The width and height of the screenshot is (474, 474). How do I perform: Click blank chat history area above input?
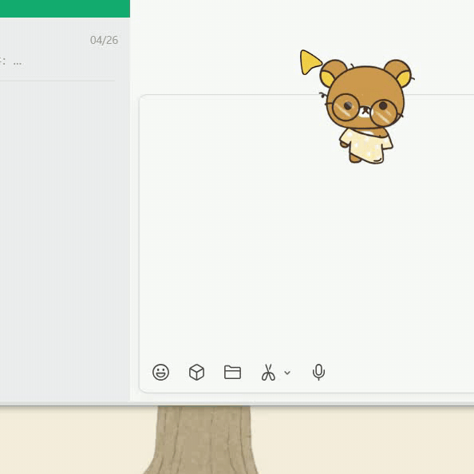coord(218,49)
